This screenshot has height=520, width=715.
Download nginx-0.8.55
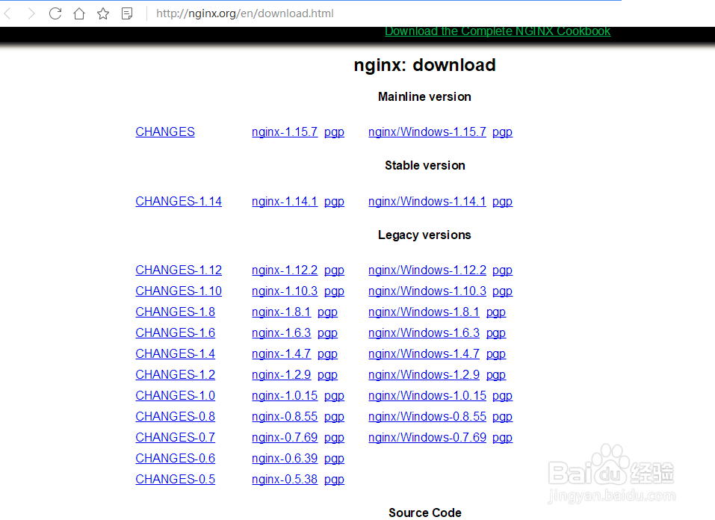(285, 417)
